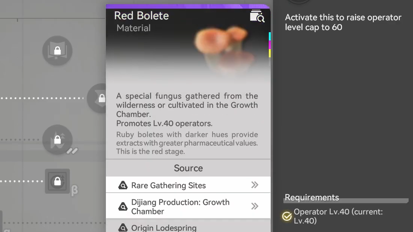Click the locked node partly behind the card
Viewport: 413px width, 232px height.
(x=98, y=98)
